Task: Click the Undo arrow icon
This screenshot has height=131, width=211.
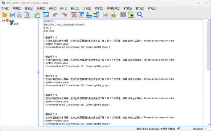Action: point(56,15)
